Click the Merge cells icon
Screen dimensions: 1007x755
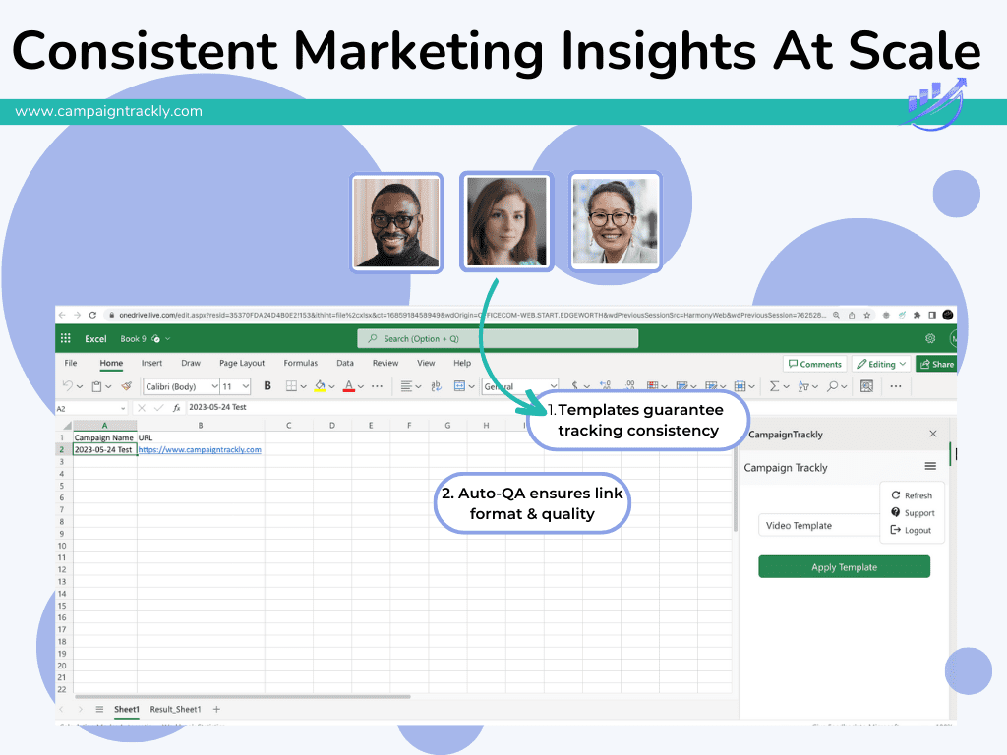460,385
